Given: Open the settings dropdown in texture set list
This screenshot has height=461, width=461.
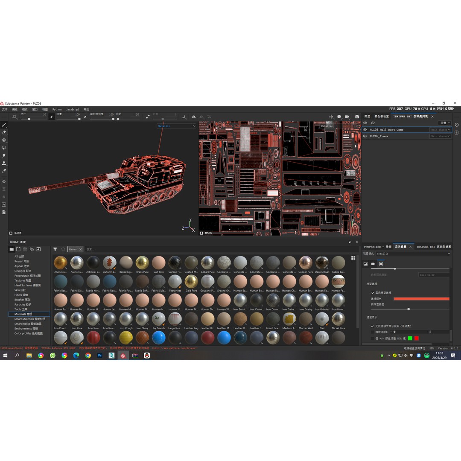Looking at the screenshot, I should coord(444,123).
